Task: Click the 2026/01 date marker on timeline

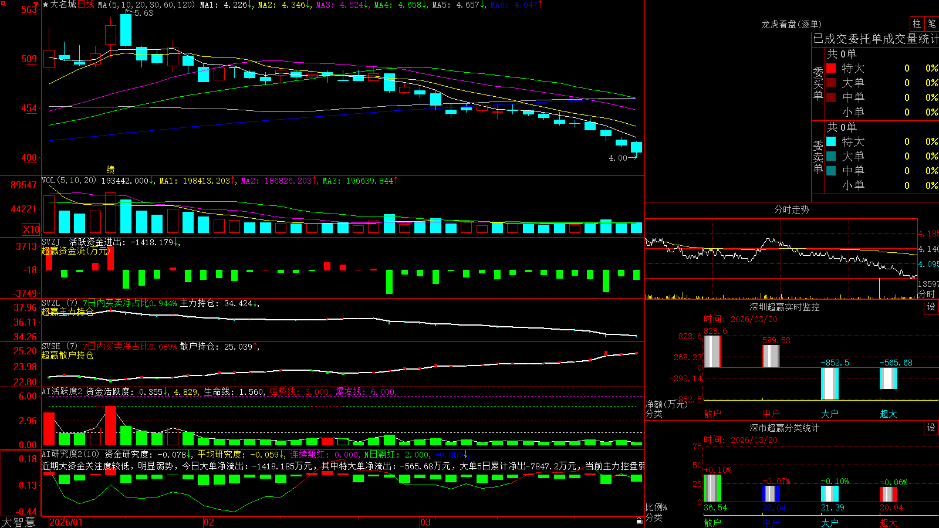Action: coord(66,522)
